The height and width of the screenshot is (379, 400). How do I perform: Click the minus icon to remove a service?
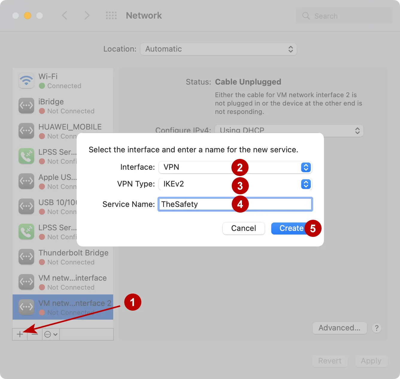coord(34,334)
